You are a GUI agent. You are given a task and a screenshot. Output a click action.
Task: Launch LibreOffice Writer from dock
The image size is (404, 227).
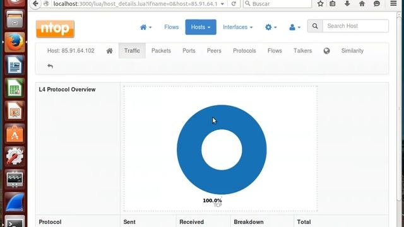(x=15, y=65)
